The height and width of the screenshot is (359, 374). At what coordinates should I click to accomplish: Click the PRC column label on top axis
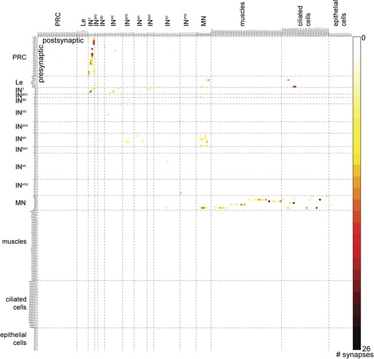coord(58,19)
